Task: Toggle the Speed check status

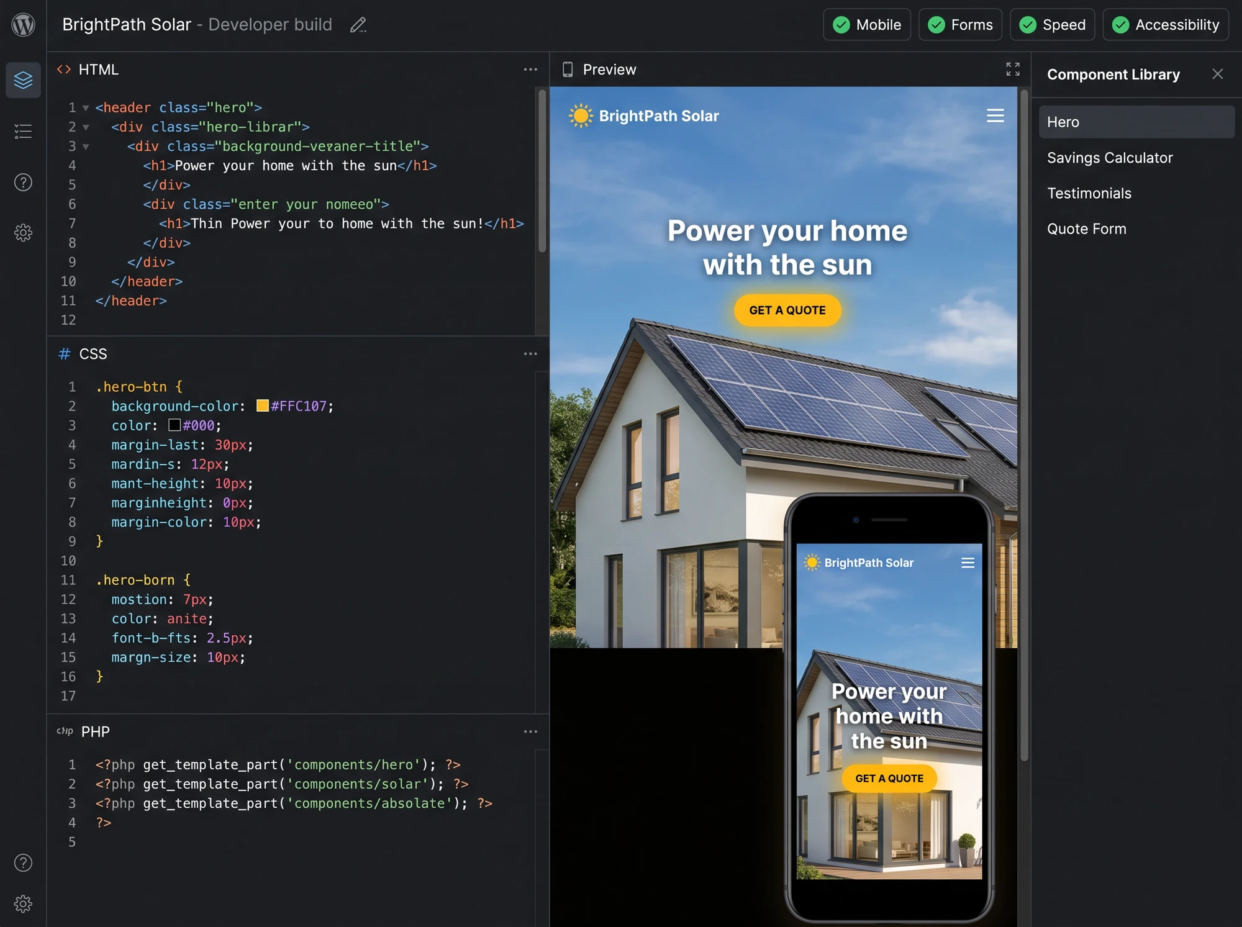Action: click(1052, 25)
